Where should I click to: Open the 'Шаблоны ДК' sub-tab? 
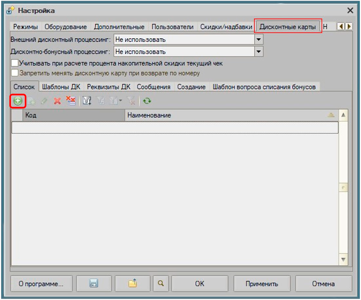(61, 87)
